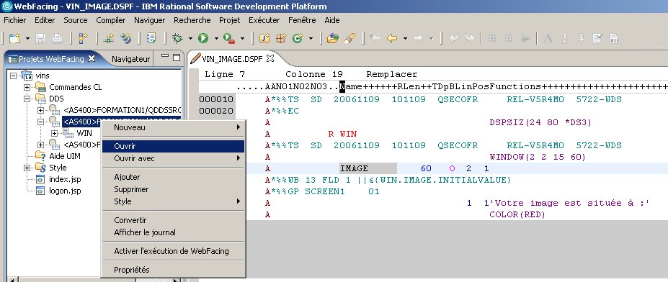Maximize the Projets WebFacing panel
Screen dimensions: 668x282
pos(177,58)
